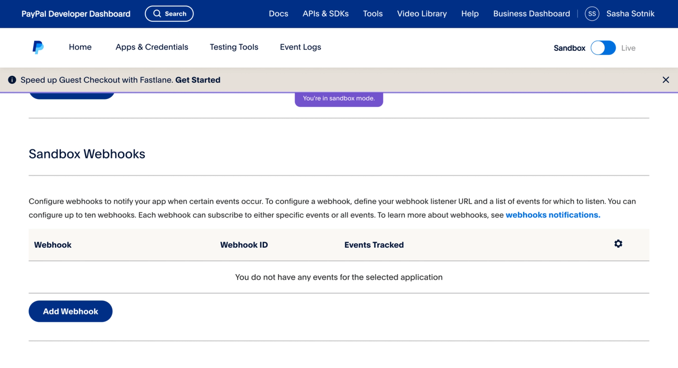
Task: Click the Get Started link
Action: (198, 80)
